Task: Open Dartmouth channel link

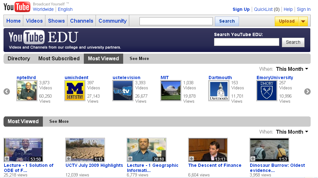Action: pos(220,78)
